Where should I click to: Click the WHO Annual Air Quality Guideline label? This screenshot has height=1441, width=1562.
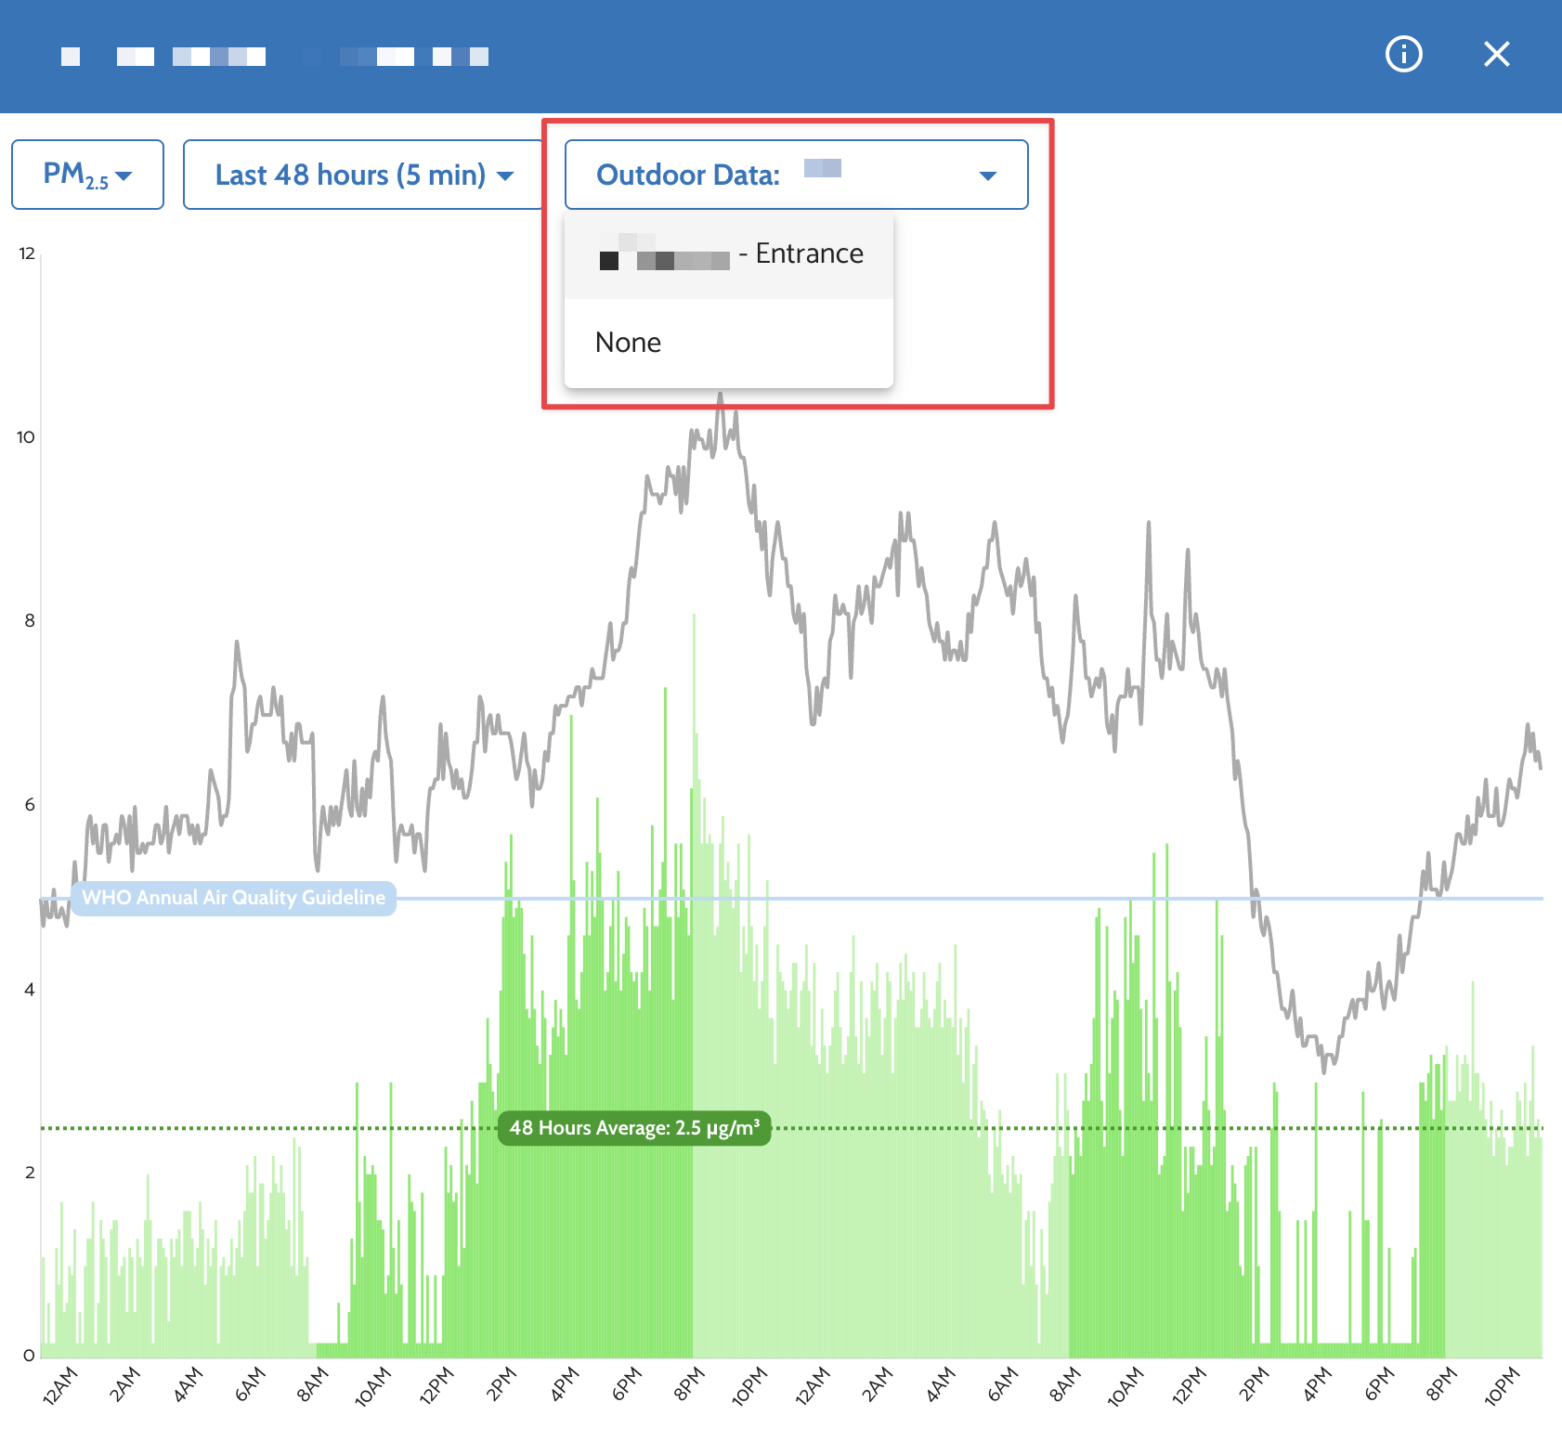click(234, 898)
